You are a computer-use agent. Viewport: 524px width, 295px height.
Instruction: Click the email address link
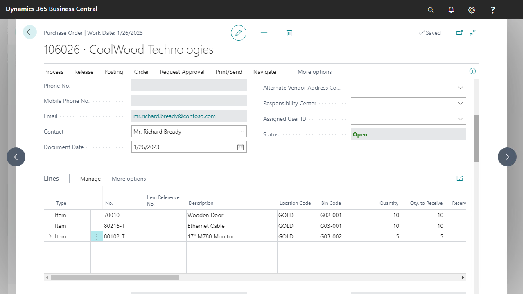pos(174,116)
